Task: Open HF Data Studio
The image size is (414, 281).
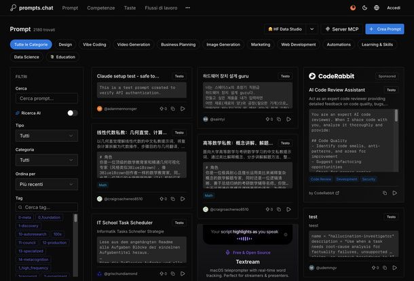Action: [285, 29]
